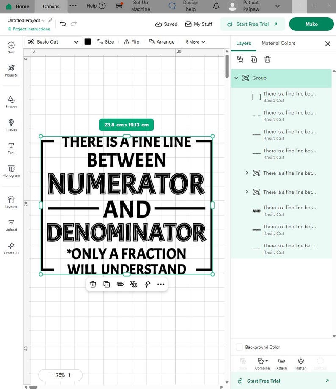The height and width of the screenshot is (389, 336).
Task: Open the Flip options
Action: [x=132, y=42]
